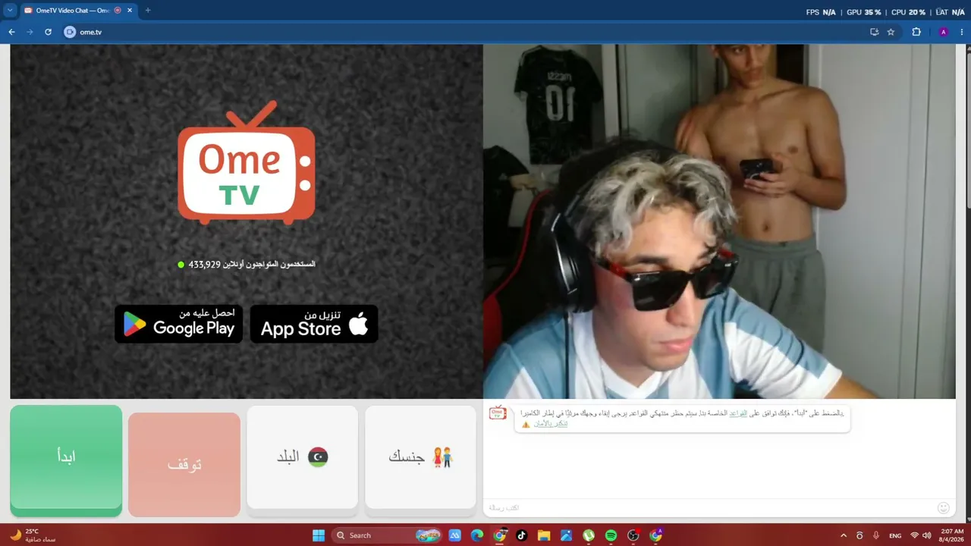Open Microsoft Edge from the taskbar
This screenshot has height=546, width=971.
[477, 535]
